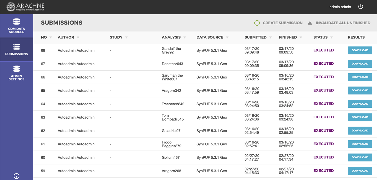Open Admin Settings from the sidebar
This screenshot has width=377, height=180.
16,73
